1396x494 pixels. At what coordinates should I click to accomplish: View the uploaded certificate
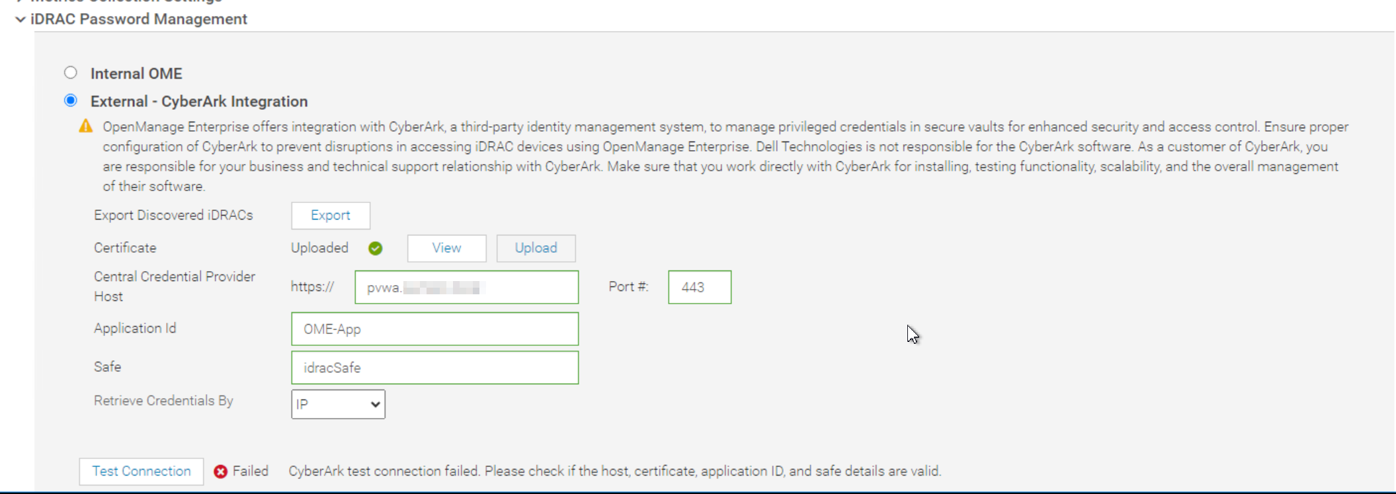[x=446, y=248]
